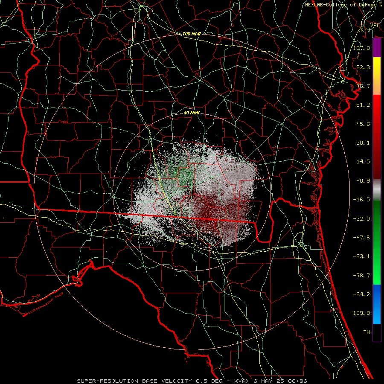Click the -47.6 scale value
Screen dimensions: 384x384
[361, 238]
